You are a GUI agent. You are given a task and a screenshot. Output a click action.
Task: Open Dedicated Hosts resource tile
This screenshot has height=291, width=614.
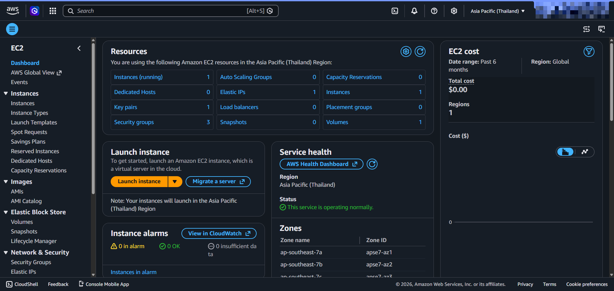pos(162,92)
